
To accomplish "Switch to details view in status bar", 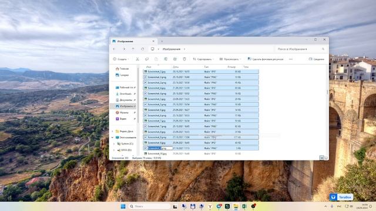I will [322, 158].
